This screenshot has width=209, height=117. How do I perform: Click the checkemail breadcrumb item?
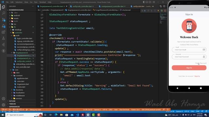tap(126, 10)
